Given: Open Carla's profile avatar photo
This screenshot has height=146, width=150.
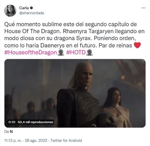Looking at the screenshot, I should point(10,11).
